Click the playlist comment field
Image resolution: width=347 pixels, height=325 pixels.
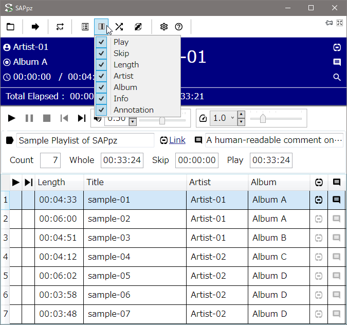click(x=274, y=140)
